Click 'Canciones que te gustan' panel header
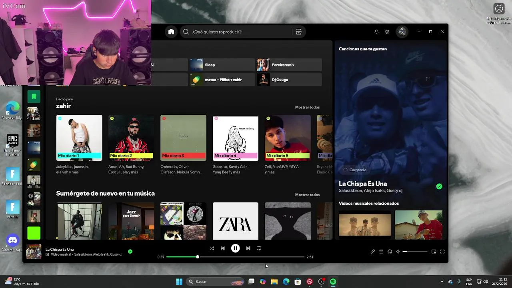This screenshot has height=288, width=512. 363,49
